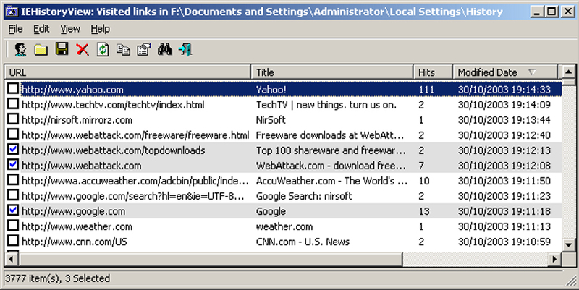Image resolution: width=579 pixels, height=290 pixels.
Task: Check the Google Search nirsoft row box
Action: pos(13,195)
